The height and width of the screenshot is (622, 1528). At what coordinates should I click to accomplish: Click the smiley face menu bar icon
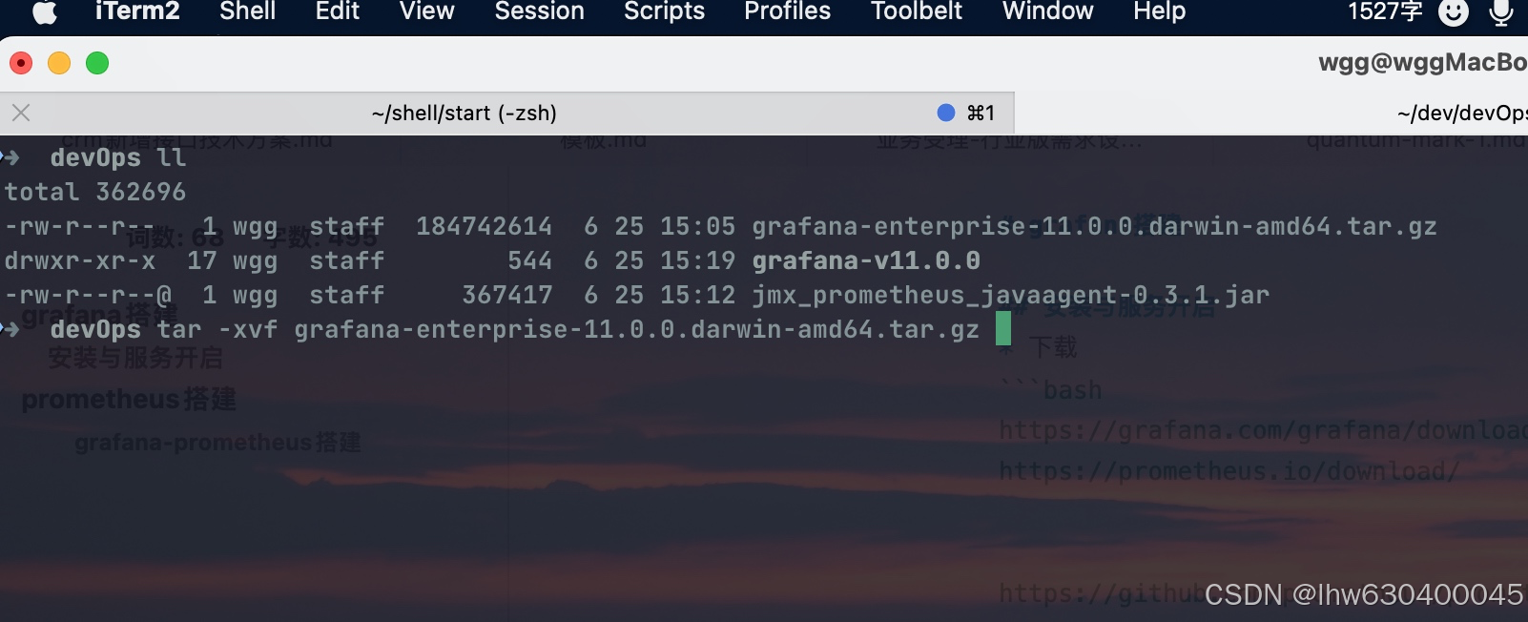tap(1454, 12)
